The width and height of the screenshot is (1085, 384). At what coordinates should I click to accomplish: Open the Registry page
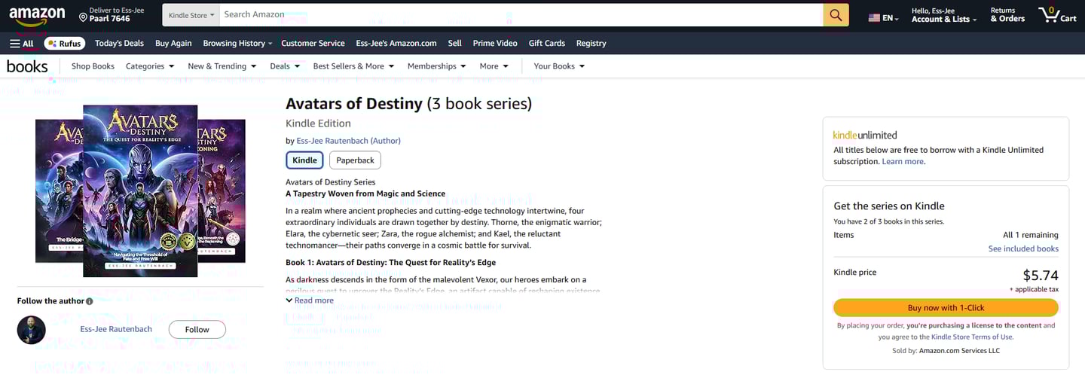click(x=591, y=44)
